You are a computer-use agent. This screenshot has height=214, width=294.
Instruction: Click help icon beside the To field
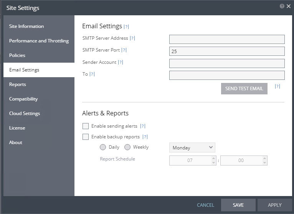pos(92,74)
